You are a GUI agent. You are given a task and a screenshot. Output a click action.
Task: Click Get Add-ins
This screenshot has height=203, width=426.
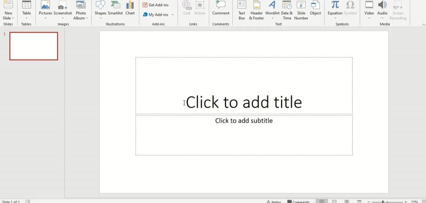pos(155,5)
